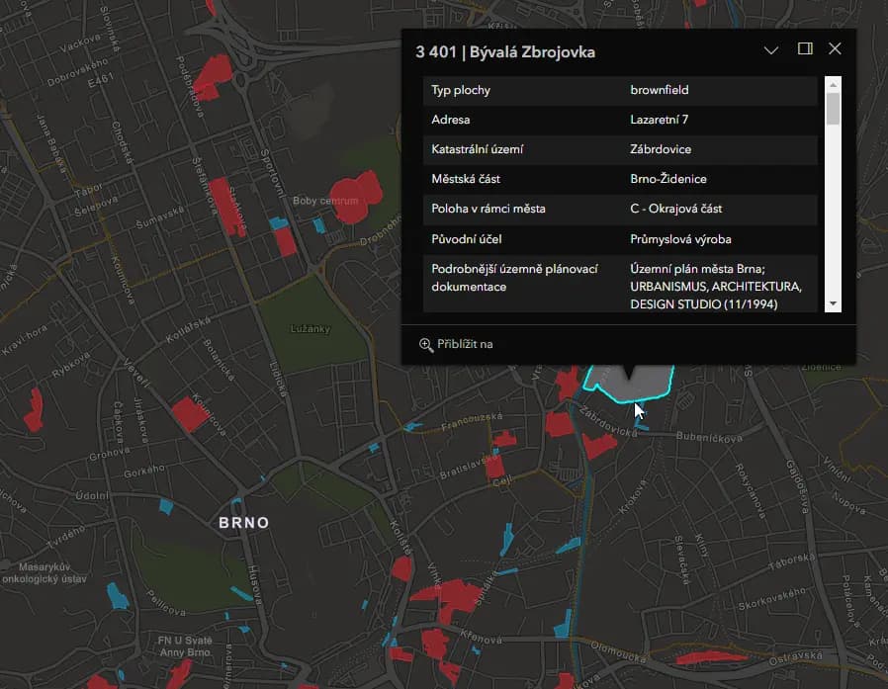Click the popup scrollbar up arrow

833,84
